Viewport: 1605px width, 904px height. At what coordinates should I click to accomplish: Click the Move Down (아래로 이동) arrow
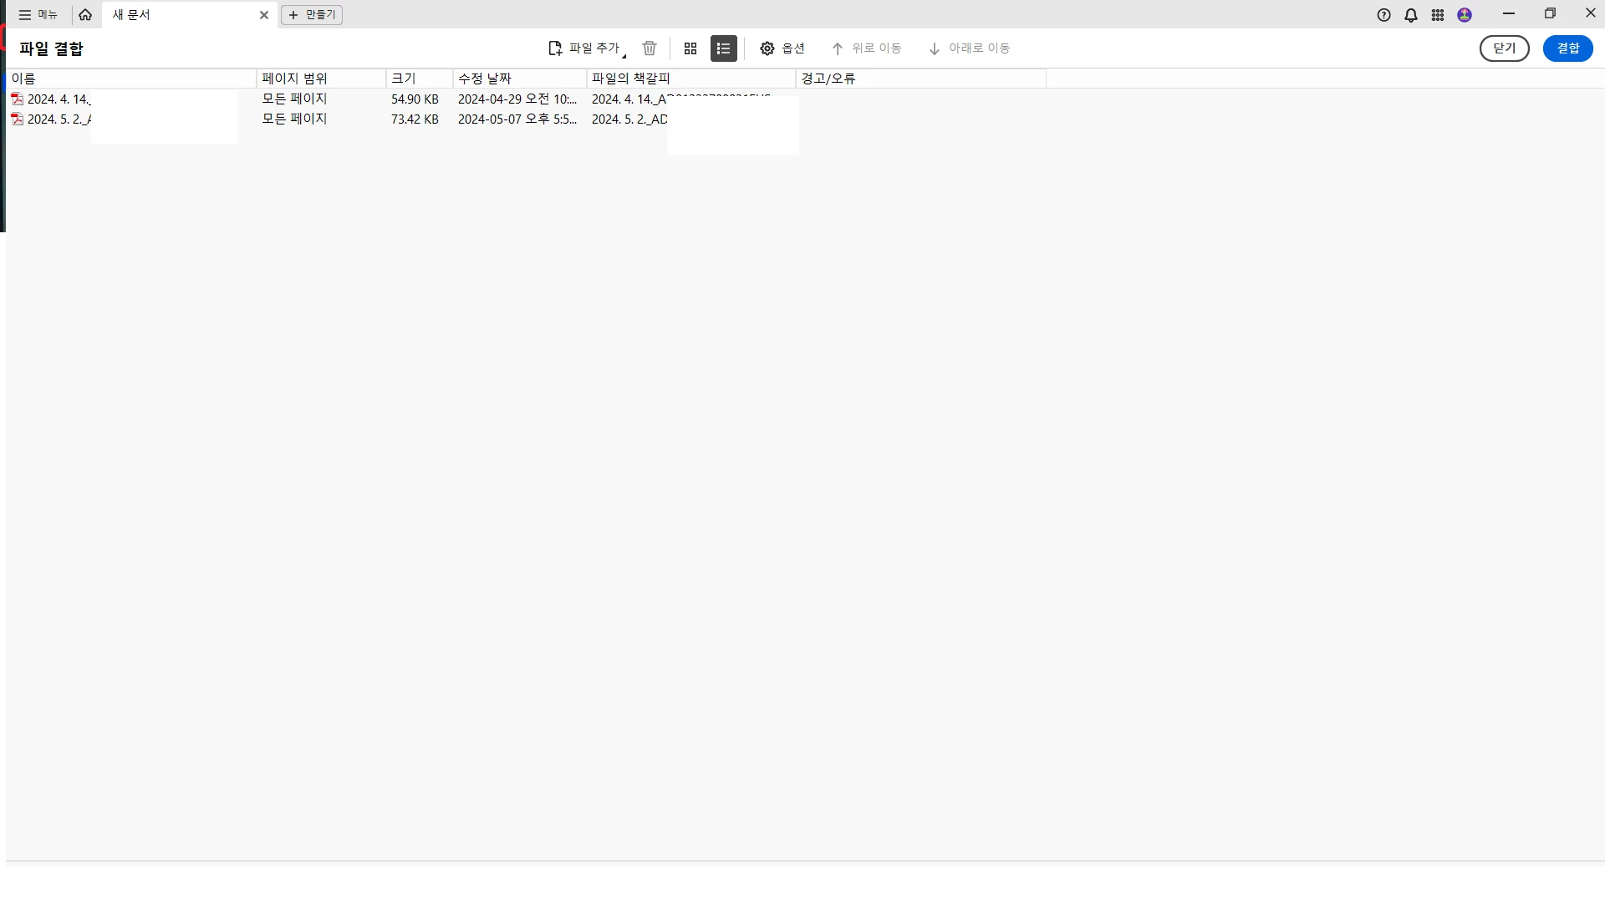[x=935, y=48]
